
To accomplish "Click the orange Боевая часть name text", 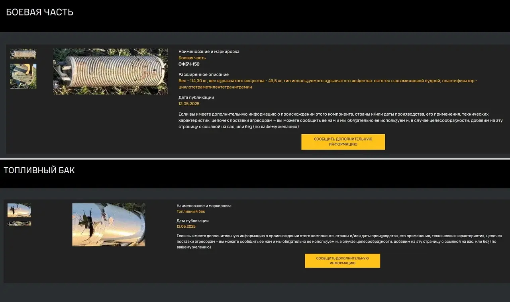I will (192, 58).
